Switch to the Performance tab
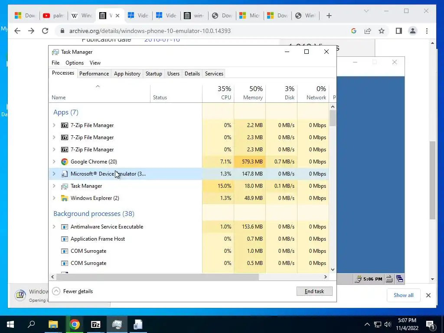This screenshot has width=444, height=333. pos(94,74)
